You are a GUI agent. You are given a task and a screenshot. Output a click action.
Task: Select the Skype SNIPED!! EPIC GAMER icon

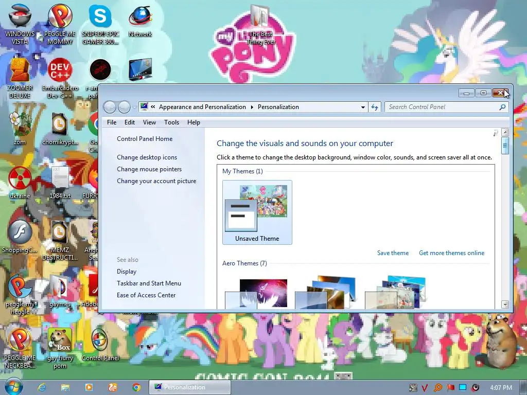[x=100, y=24]
